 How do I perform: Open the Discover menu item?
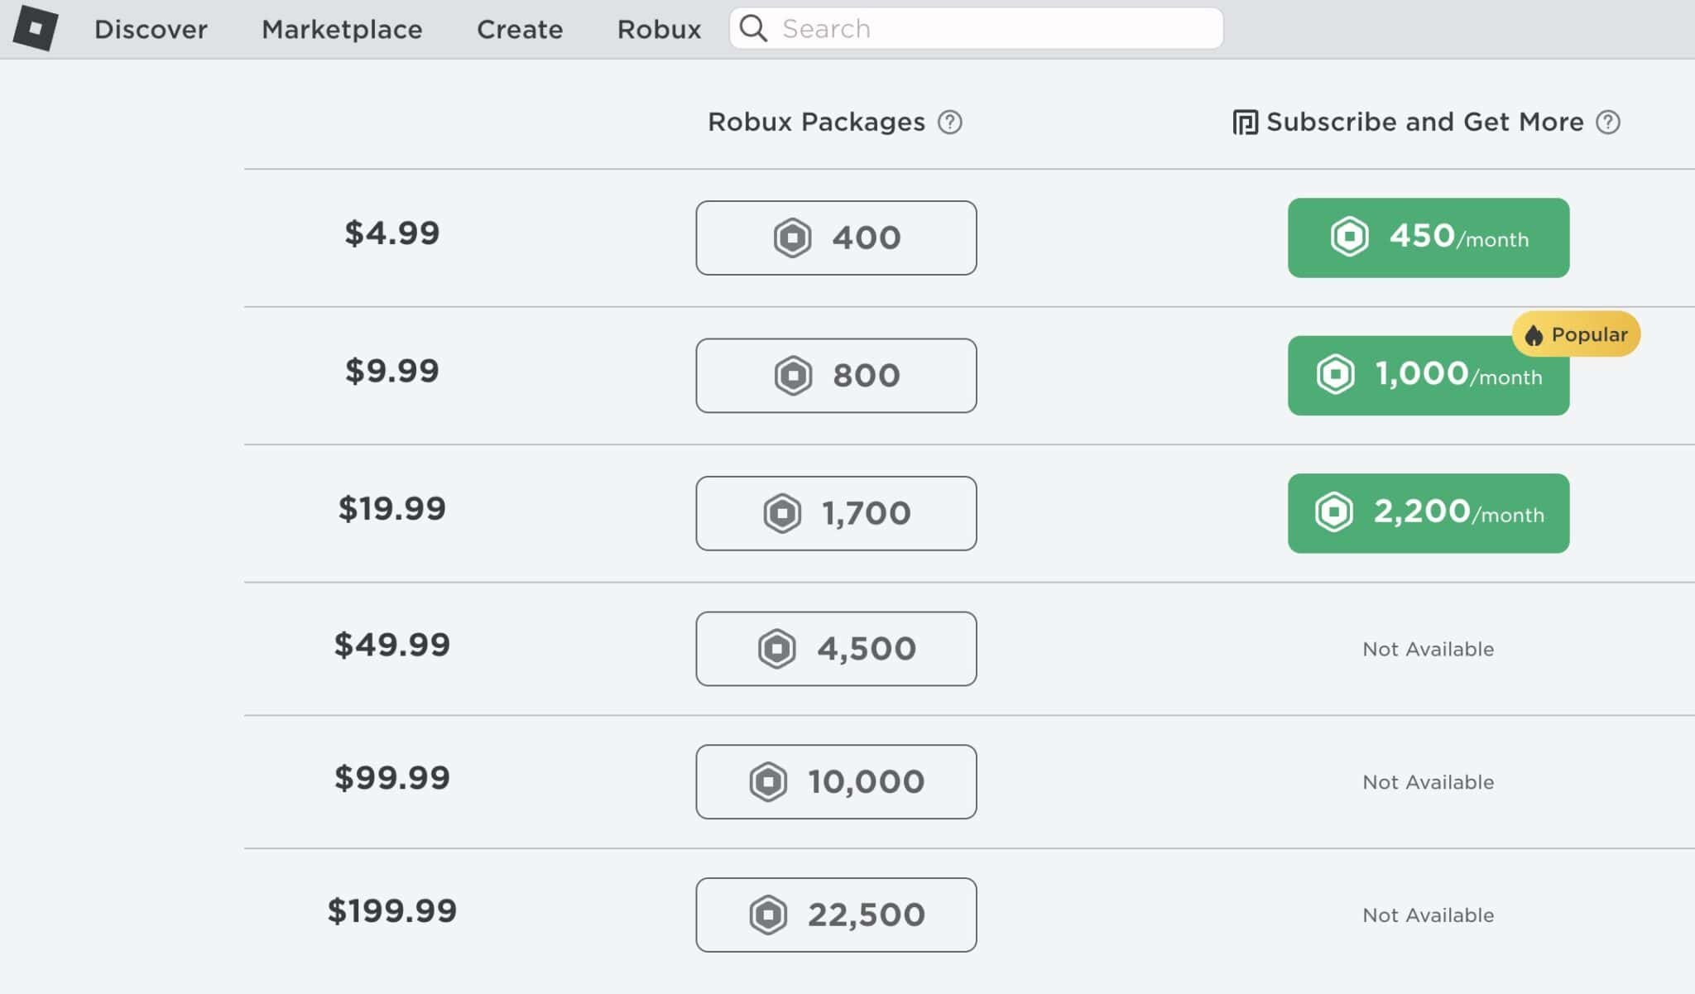pos(151,29)
